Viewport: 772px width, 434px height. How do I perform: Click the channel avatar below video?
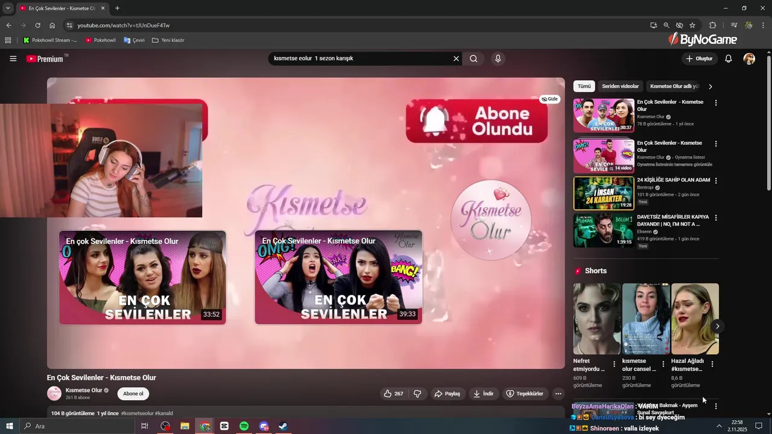click(54, 394)
